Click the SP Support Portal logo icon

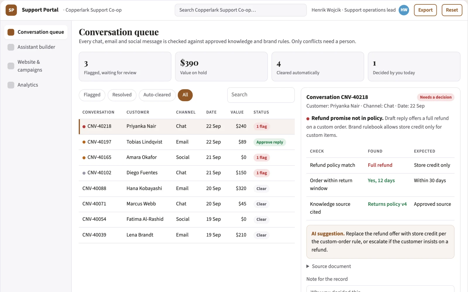pyautogui.click(x=11, y=10)
